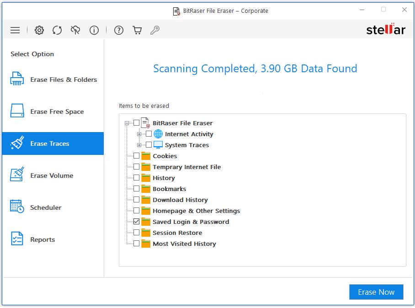Click the Homepage & Other Settings folder icon

coord(146,211)
